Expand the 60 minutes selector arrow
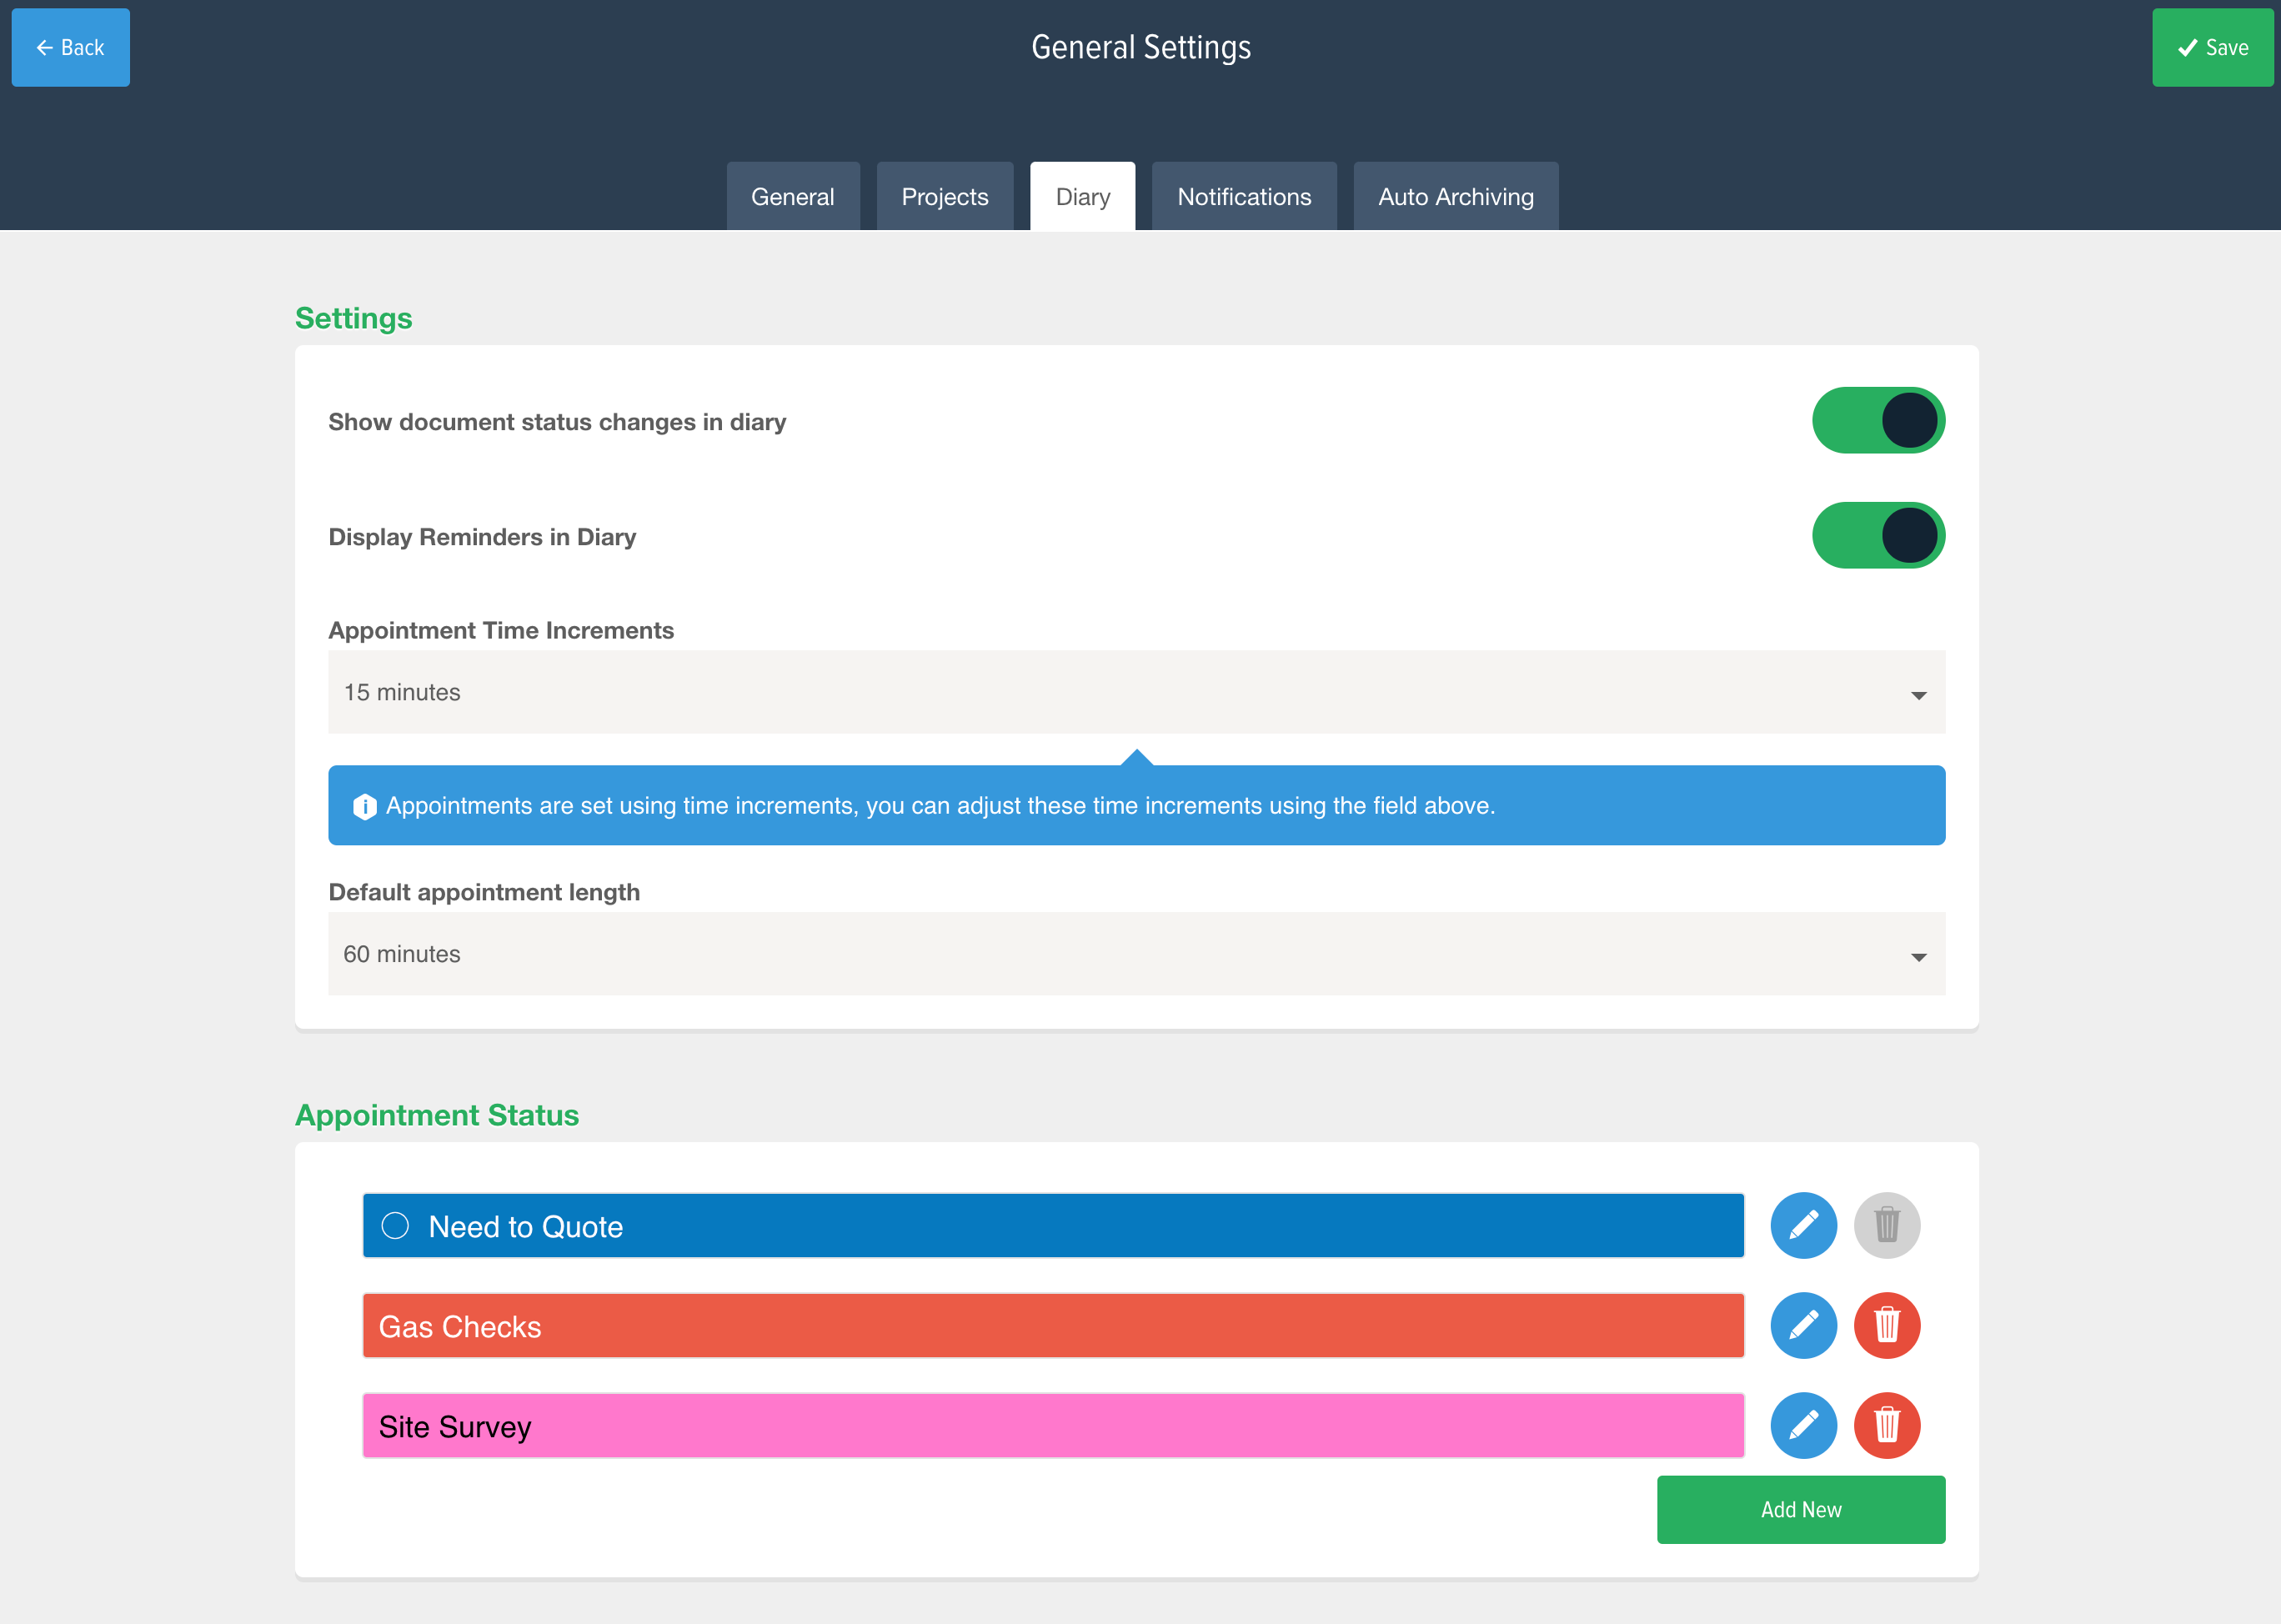The width and height of the screenshot is (2281, 1624). 1918,955
